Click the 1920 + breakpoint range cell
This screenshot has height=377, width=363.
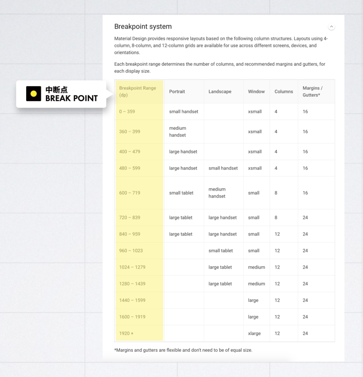coord(126,333)
